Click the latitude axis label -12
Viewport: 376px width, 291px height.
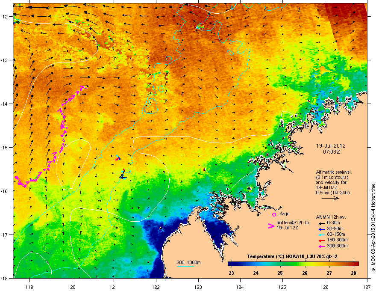tap(4, 17)
